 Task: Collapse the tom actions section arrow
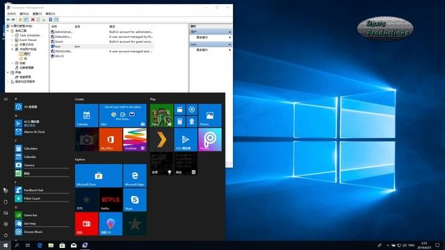pos(229,44)
